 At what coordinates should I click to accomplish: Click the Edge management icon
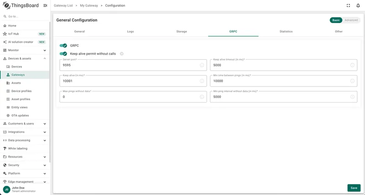click(x=5, y=182)
